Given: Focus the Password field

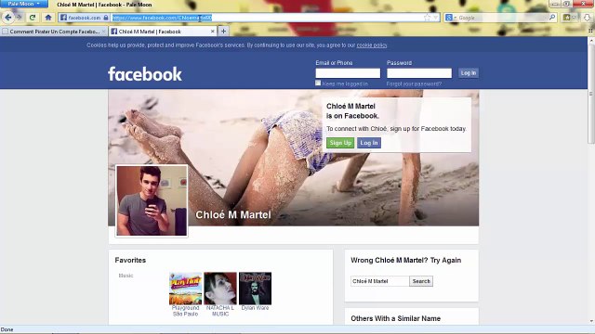Looking at the screenshot, I should coord(419,73).
